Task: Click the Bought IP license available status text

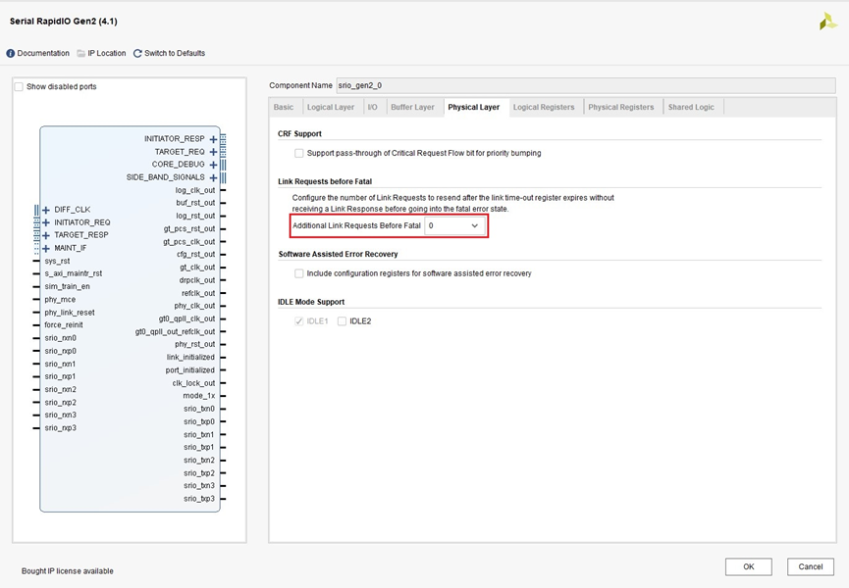Action: coord(68,571)
